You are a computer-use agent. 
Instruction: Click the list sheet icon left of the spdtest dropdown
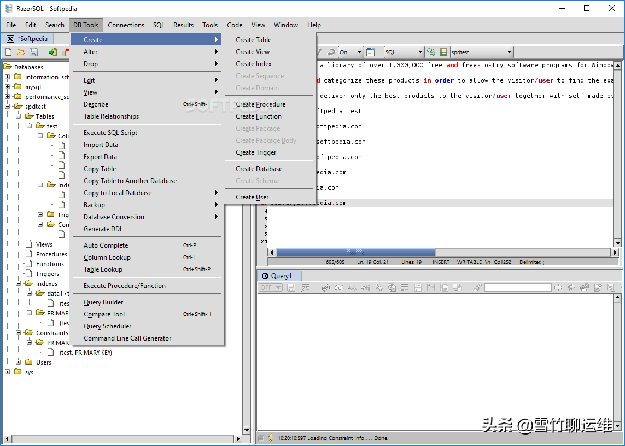tap(443, 52)
